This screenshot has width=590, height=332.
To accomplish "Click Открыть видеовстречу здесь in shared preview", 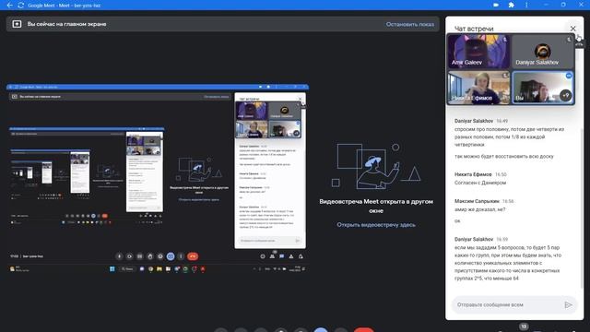I will tap(199, 199).
